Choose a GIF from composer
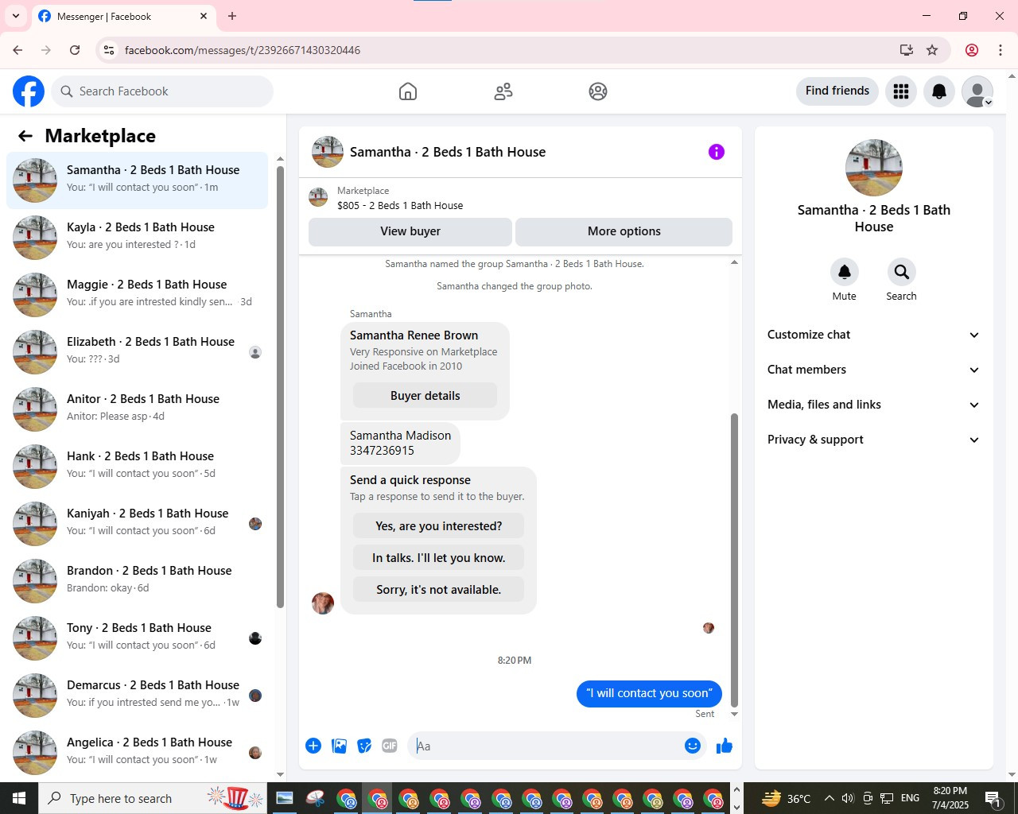This screenshot has width=1018, height=814. tap(390, 746)
